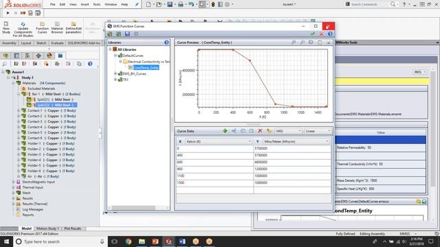Select the FeatureManager design tree tab icon
The height and width of the screenshot is (247, 440).
[5, 56]
